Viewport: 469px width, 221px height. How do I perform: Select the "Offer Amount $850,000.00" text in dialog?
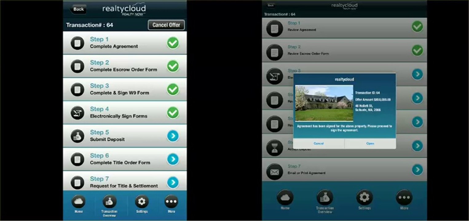[373, 99]
